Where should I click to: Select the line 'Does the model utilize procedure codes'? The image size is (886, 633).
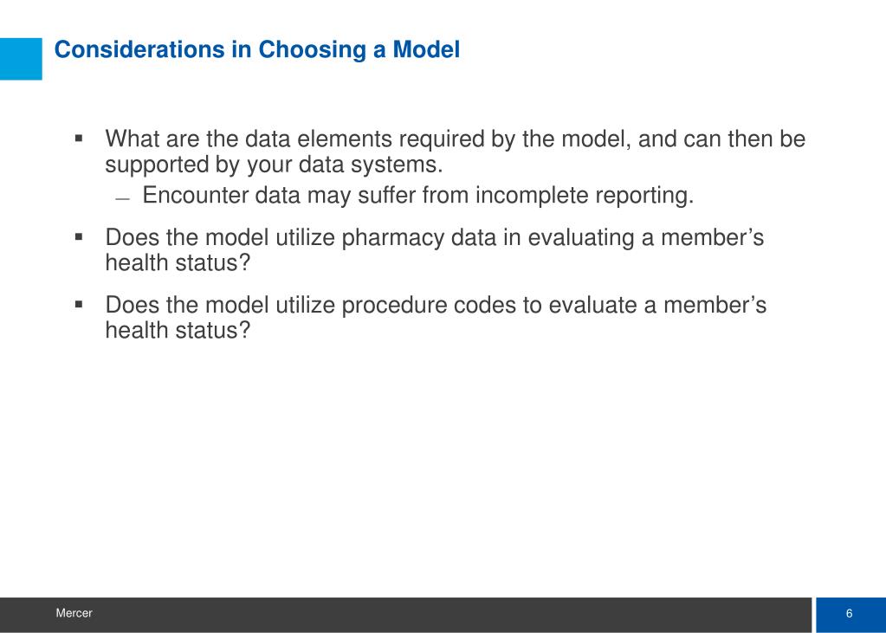tap(436, 305)
